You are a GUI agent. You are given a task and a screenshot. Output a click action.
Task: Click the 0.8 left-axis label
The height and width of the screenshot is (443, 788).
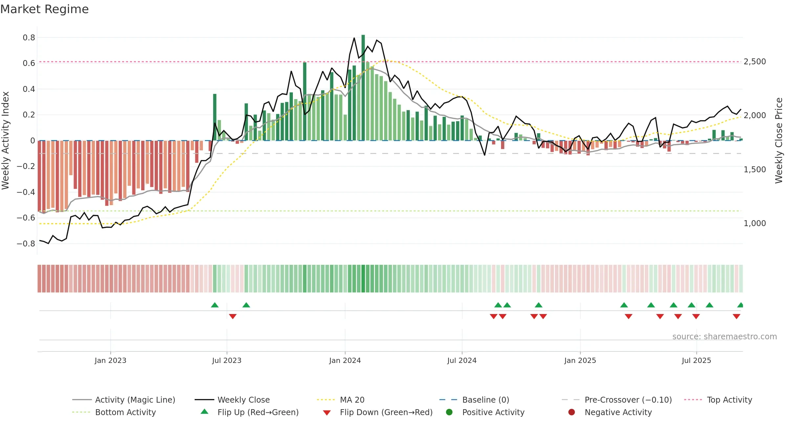(29, 38)
